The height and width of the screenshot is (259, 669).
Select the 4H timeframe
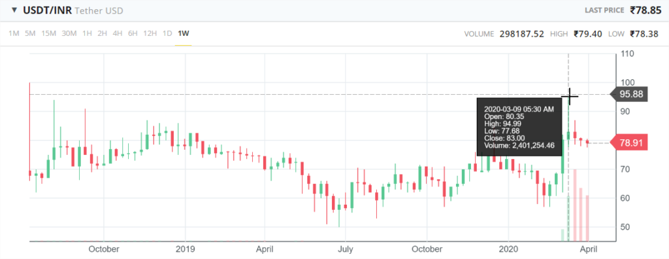tap(118, 33)
